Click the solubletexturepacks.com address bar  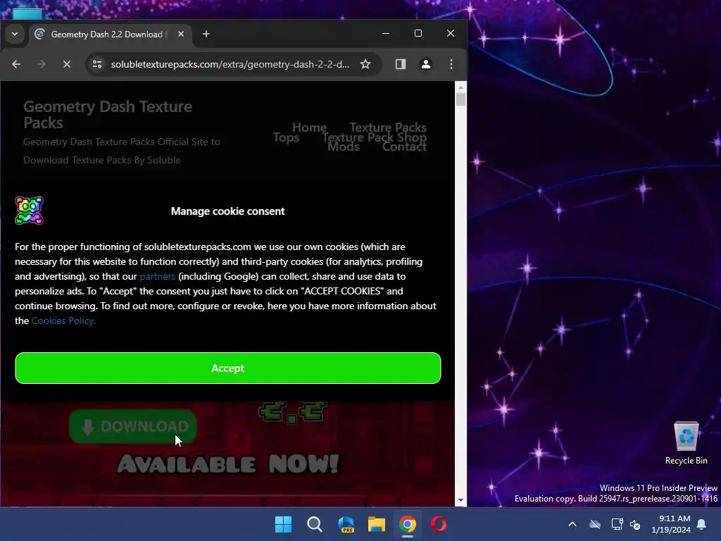point(230,64)
